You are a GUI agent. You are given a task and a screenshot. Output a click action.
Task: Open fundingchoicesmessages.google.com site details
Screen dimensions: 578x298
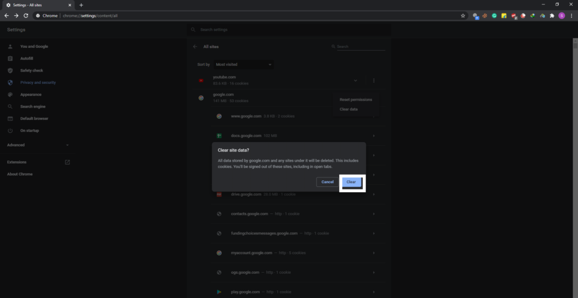(x=298, y=233)
